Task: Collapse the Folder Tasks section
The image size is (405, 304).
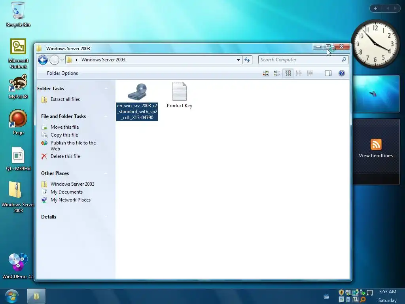Action: click(x=106, y=89)
